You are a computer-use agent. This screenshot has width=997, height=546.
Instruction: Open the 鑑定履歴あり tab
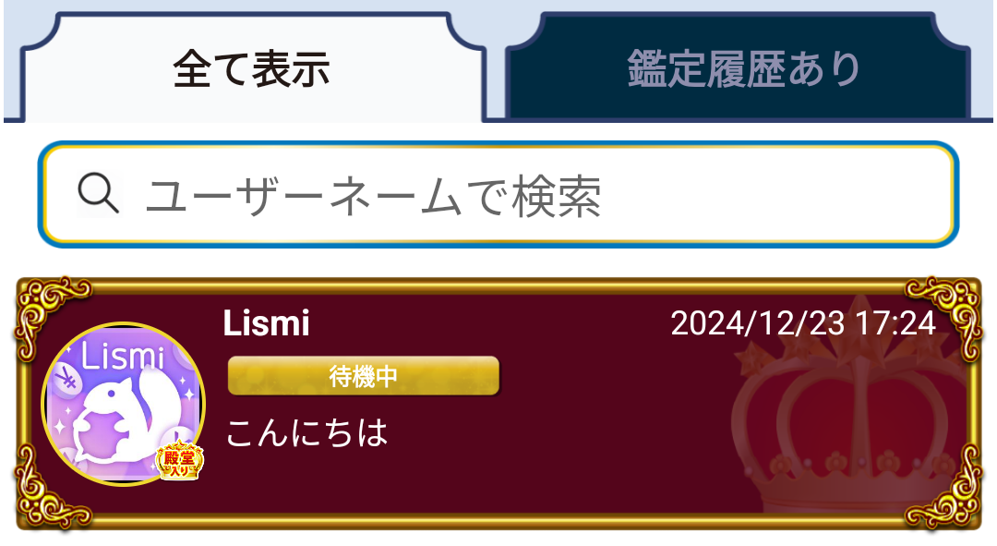(x=744, y=68)
